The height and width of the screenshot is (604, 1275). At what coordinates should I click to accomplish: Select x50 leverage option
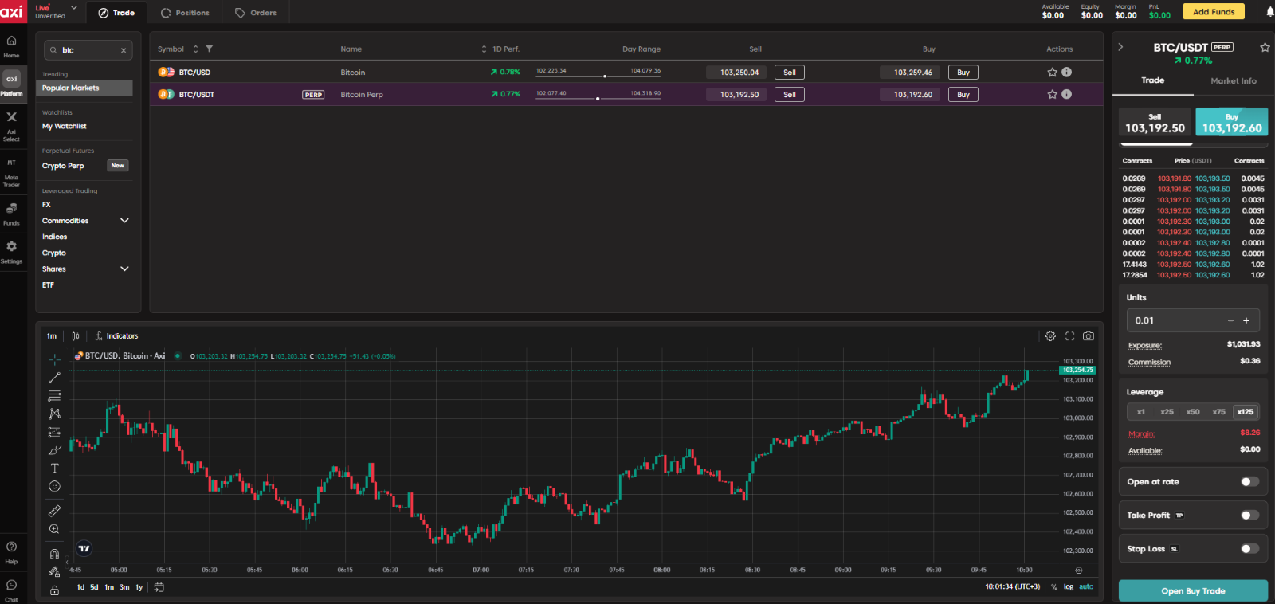tap(1193, 412)
